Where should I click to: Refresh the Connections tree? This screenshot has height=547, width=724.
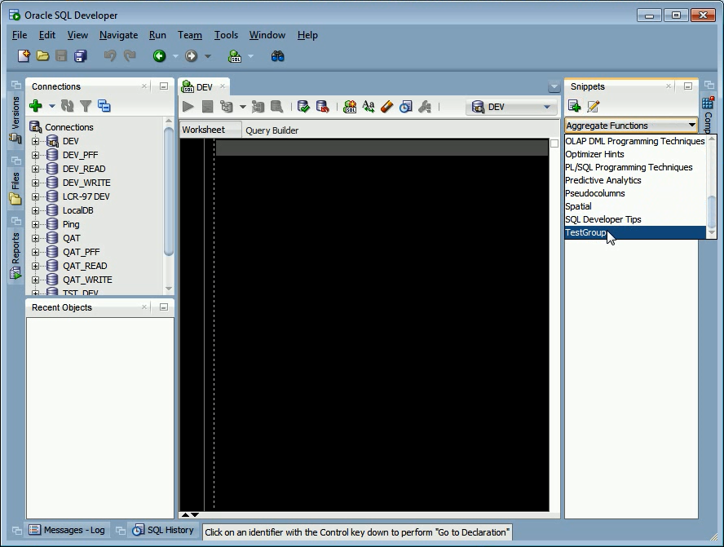click(68, 106)
